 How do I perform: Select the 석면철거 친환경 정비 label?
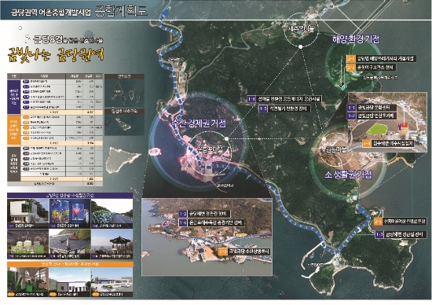(289, 108)
